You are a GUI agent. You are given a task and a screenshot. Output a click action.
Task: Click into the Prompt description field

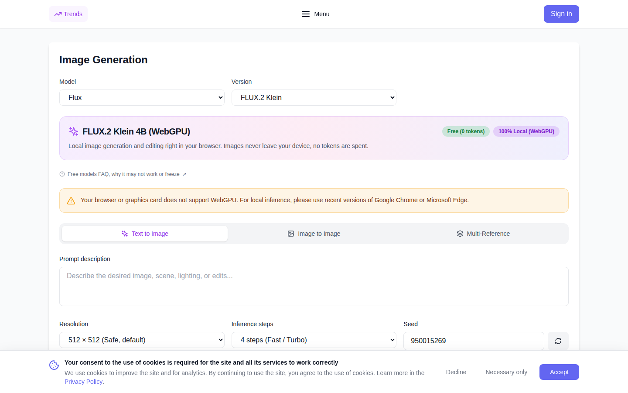coord(314,286)
